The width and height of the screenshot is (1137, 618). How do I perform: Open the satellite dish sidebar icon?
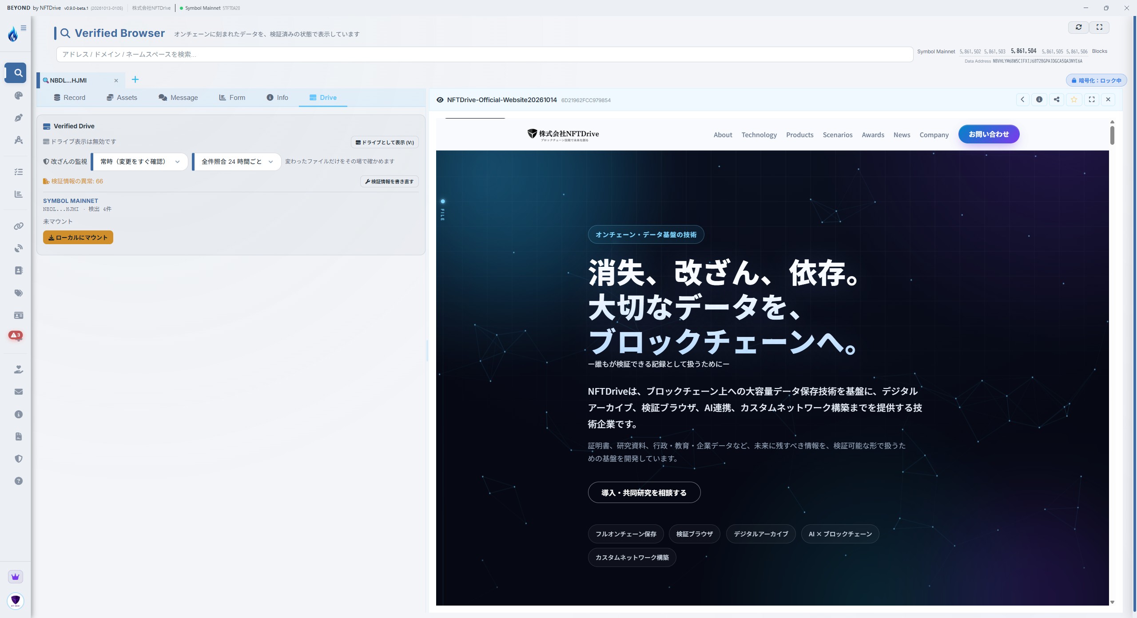pos(18,248)
